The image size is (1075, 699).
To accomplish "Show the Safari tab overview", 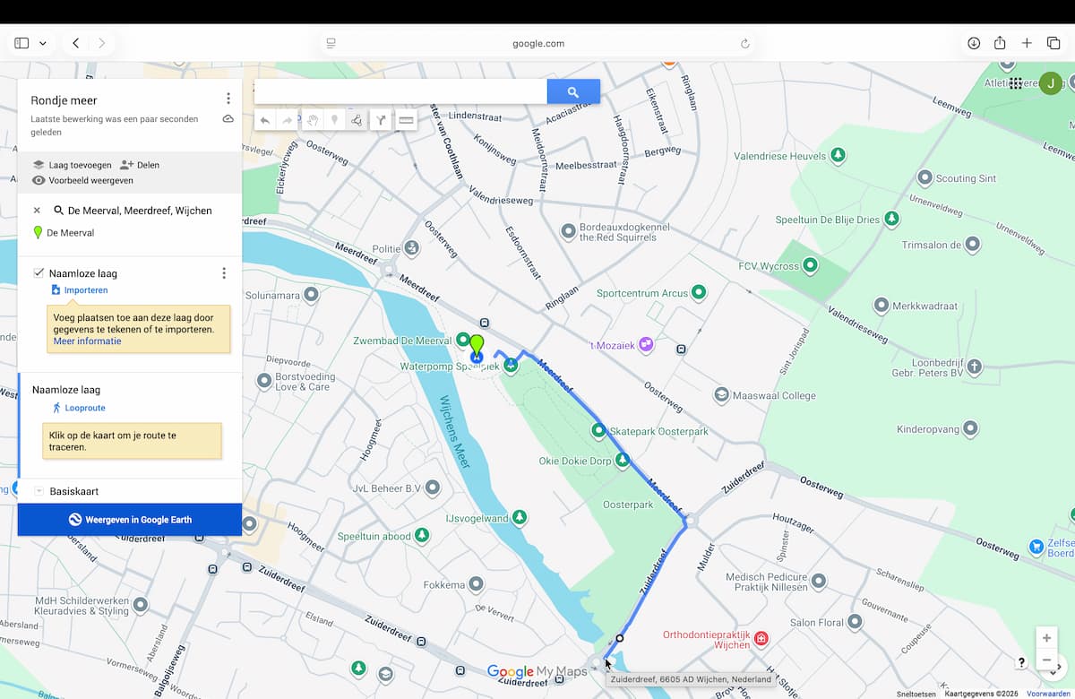I will tap(1053, 43).
